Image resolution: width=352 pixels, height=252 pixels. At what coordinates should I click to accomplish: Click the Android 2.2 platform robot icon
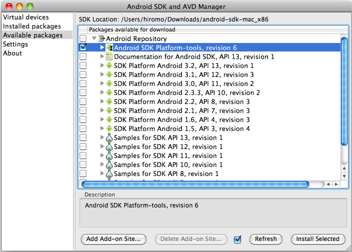tap(109, 101)
